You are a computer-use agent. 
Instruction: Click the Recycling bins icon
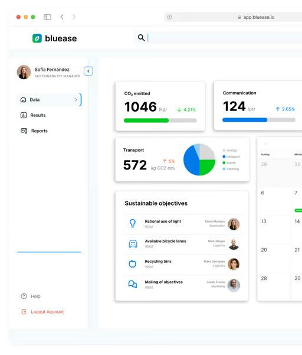click(133, 264)
